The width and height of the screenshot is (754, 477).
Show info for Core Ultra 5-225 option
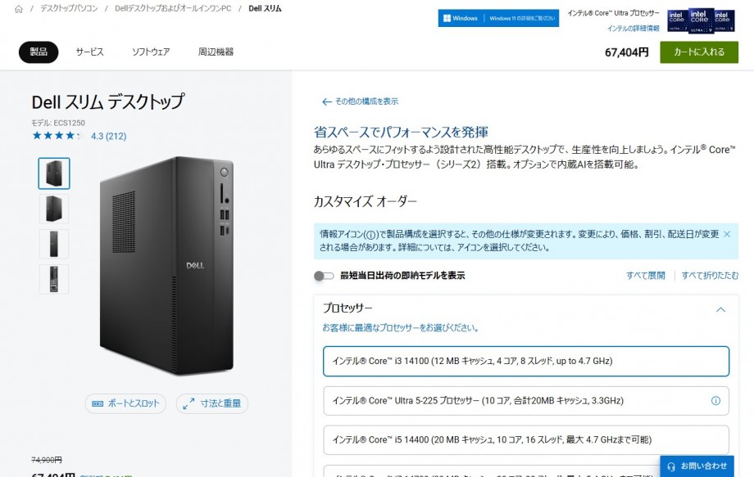tap(715, 401)
